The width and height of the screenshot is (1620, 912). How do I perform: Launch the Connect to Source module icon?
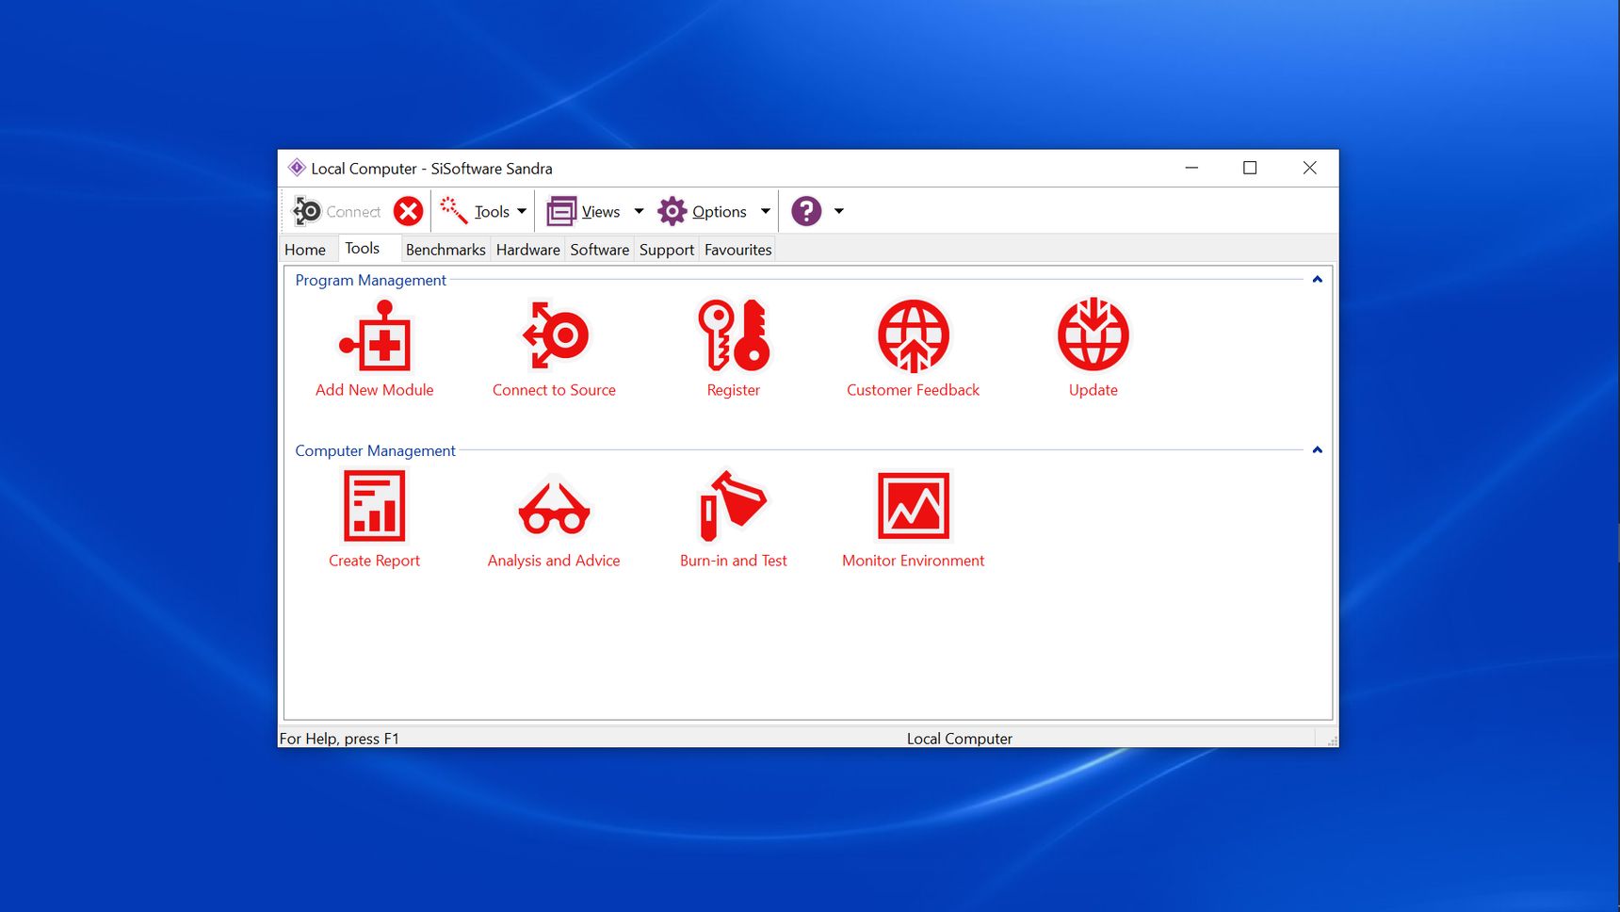pos(555,335)
